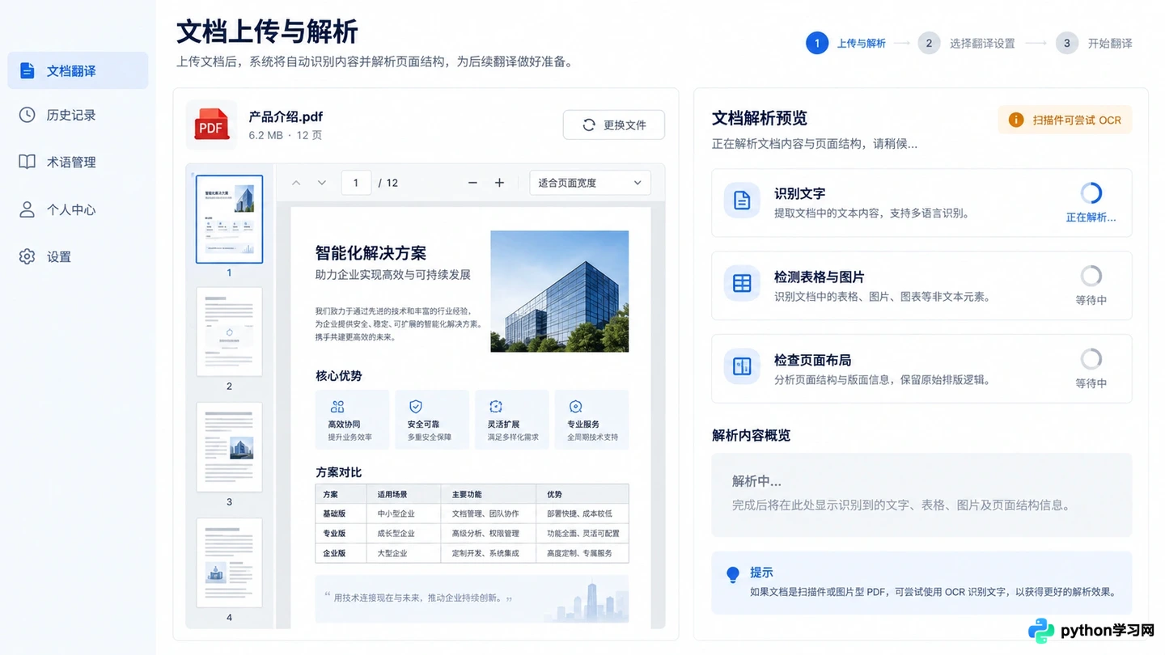Click step 3 开始翻译

coord(1095,43)
